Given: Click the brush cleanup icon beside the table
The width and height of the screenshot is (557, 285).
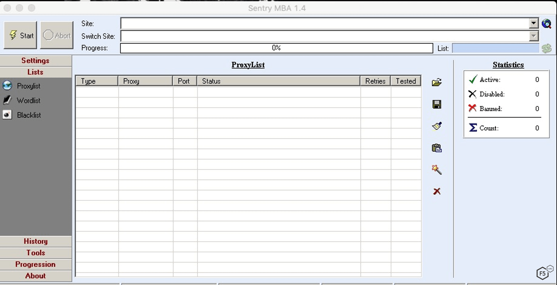Looking at the screenshot, I should tap(436, 126).
